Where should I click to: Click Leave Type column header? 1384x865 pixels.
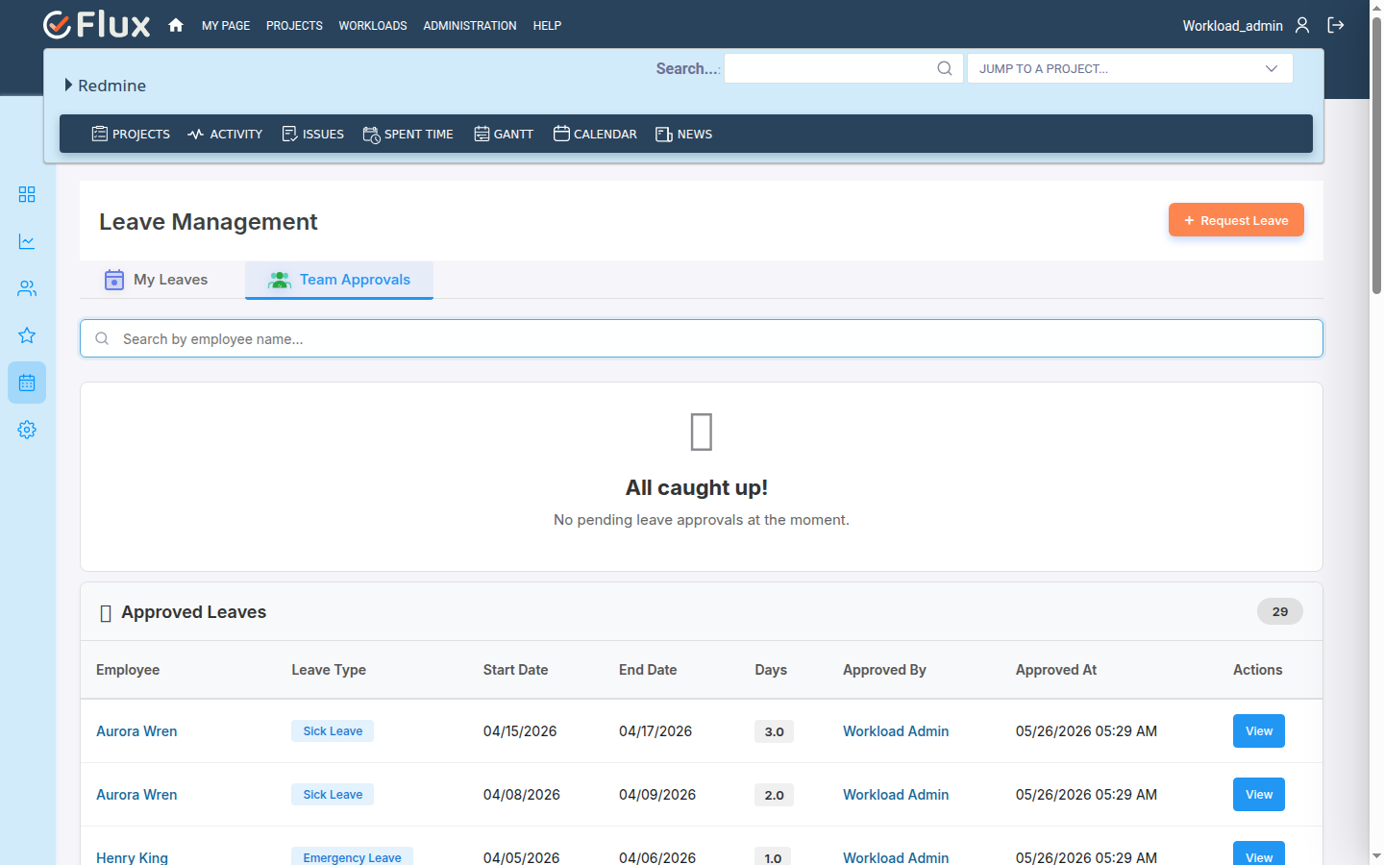click(x=329, y=670)
